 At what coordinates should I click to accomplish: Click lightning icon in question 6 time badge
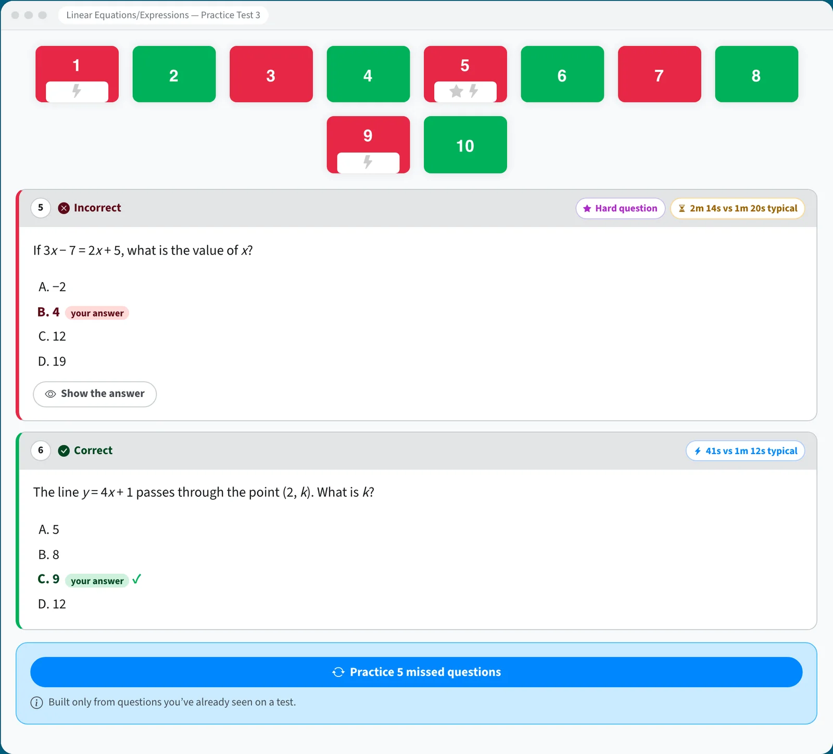point(698,451)
